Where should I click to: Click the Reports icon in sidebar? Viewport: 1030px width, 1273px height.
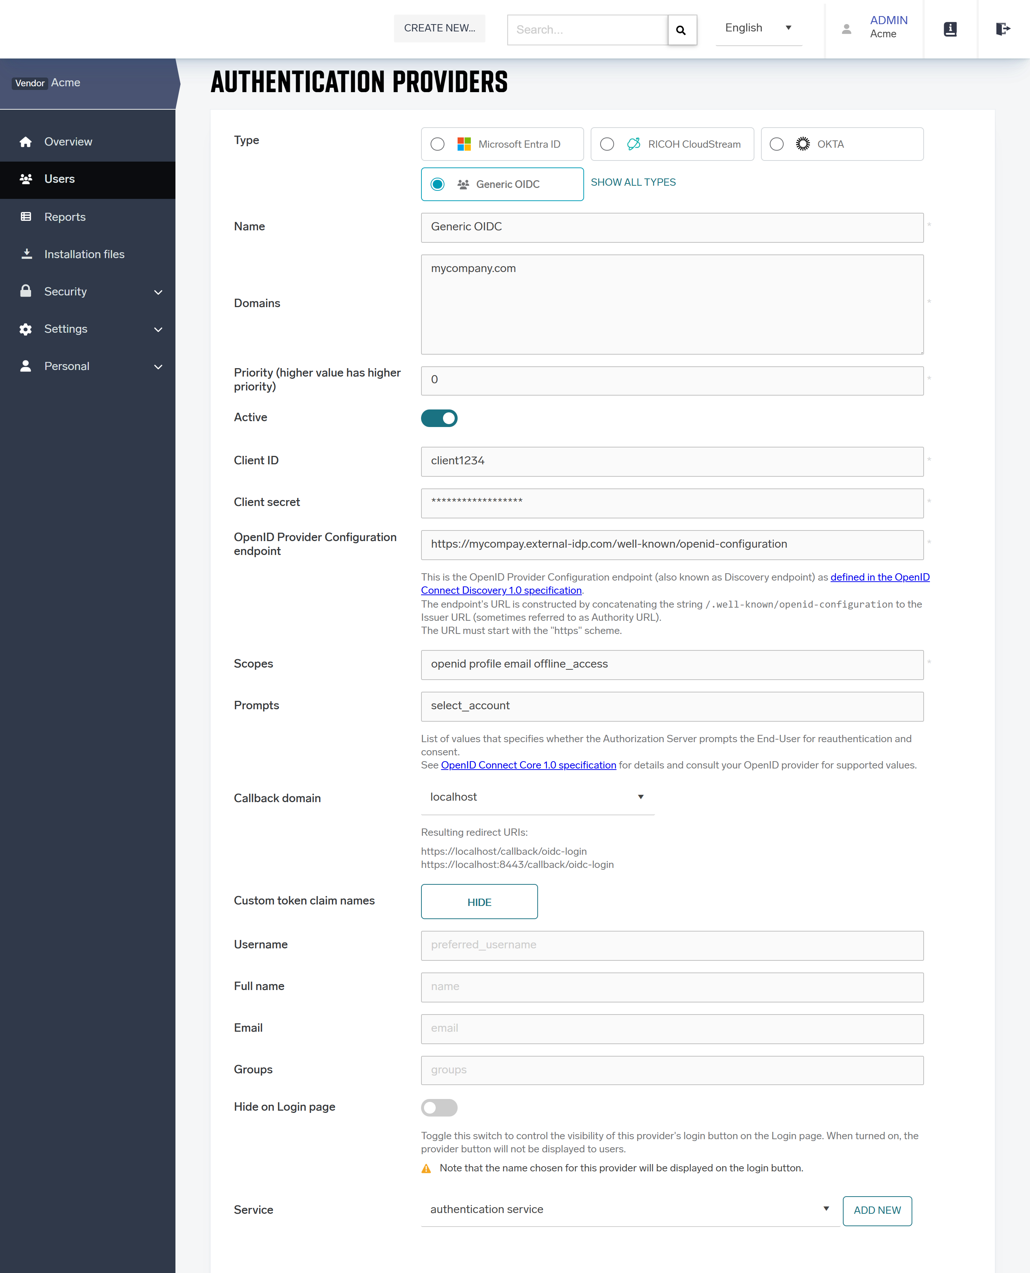point(26,216)
